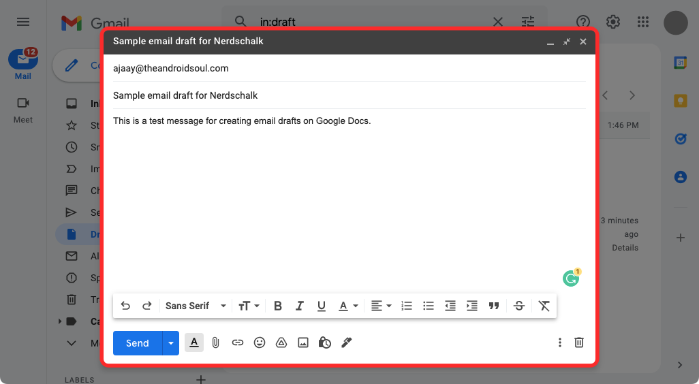Go to the older page arrow

tap(632, 95)
